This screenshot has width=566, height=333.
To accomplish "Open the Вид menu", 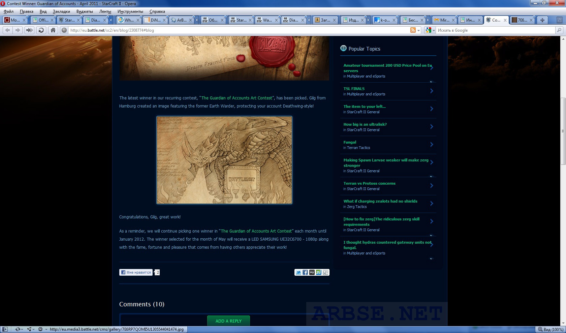I will (x=43, y=11).
